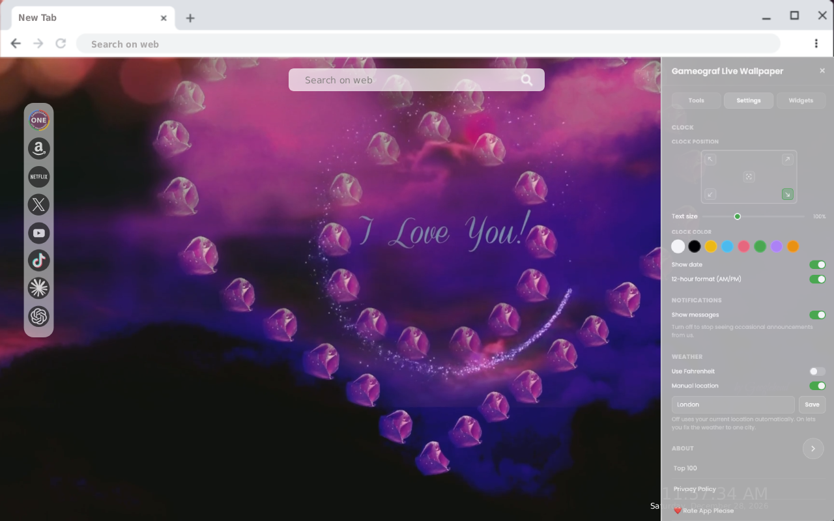This screenshot has width=834, height=521.
Task: Open the browser three-dot menu
Action: [x=816, y=44]
